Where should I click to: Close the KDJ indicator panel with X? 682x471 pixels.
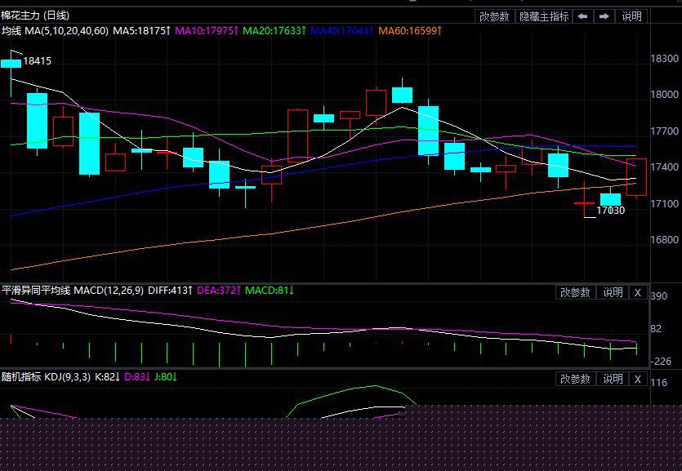click(638, 379)
